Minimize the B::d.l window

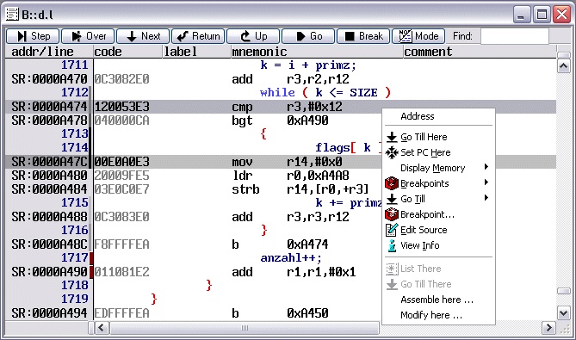coord(521,15)
